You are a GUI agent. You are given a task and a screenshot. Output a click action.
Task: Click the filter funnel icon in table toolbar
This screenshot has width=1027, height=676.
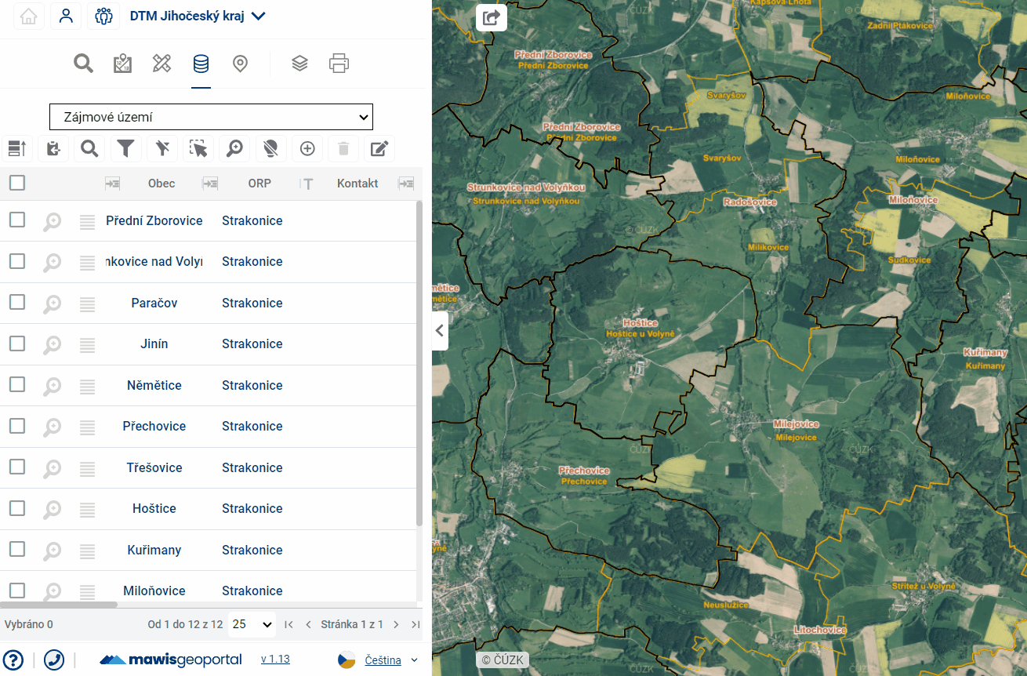(x=125, y=148)
